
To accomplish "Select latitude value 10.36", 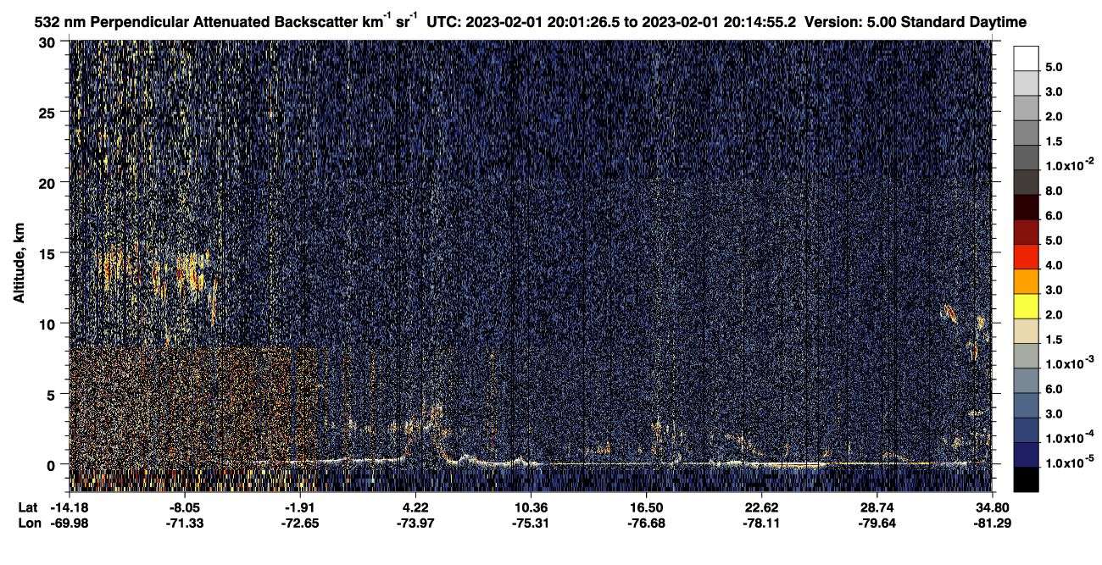I will 531,507.
